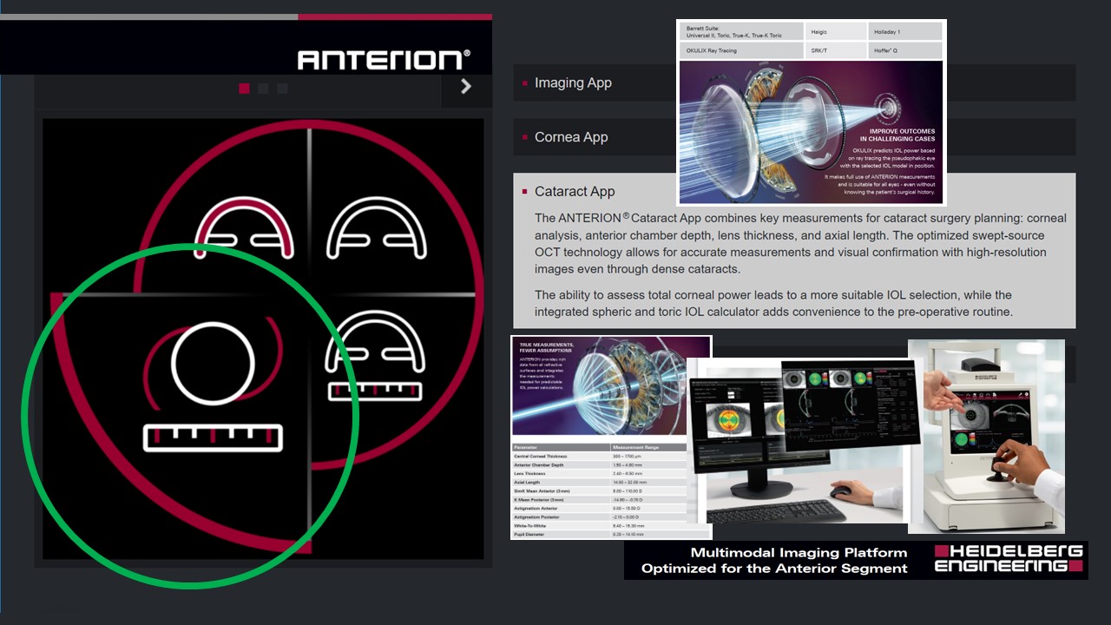
Task: Click the Holladay 1 formula cell
Action: (905, 31)
